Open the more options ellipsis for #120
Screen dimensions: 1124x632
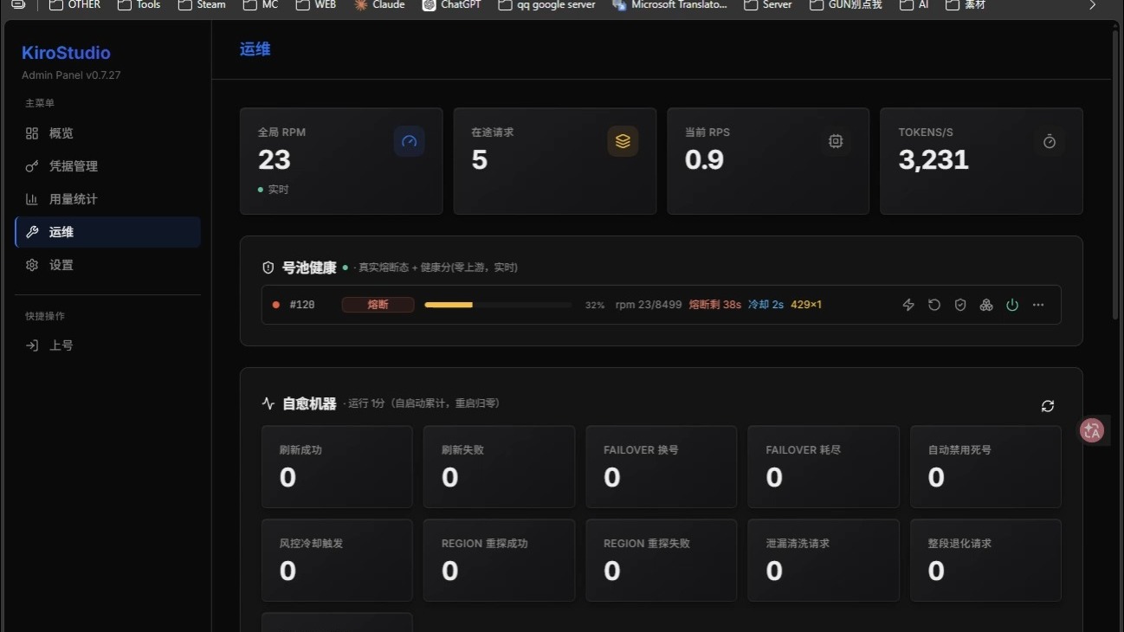tap(1038, 305)
